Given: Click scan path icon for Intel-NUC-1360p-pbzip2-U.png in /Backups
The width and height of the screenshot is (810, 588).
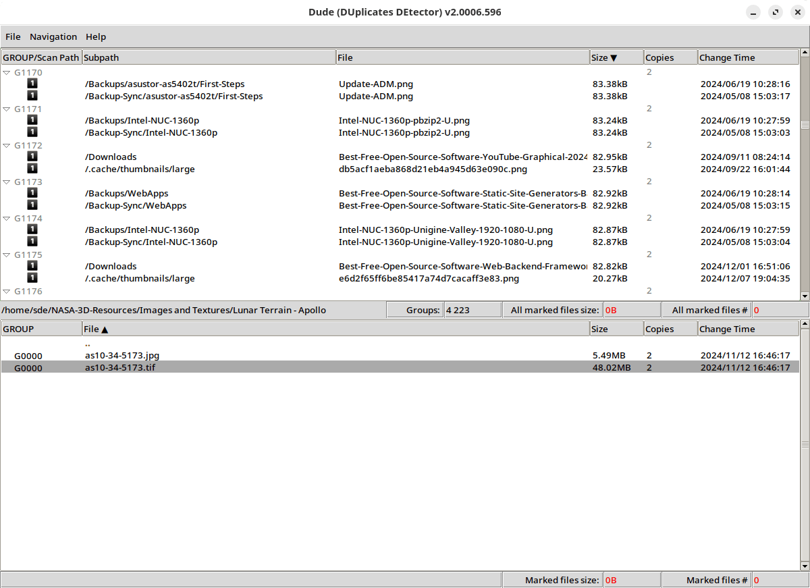Looking at the screenshot, I should pos(32,120).
